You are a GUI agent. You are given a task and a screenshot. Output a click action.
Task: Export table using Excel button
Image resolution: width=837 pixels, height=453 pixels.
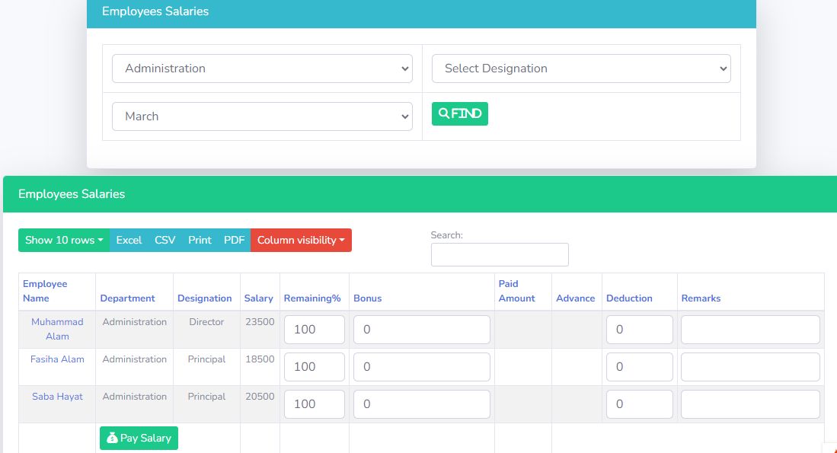[129, 240]
